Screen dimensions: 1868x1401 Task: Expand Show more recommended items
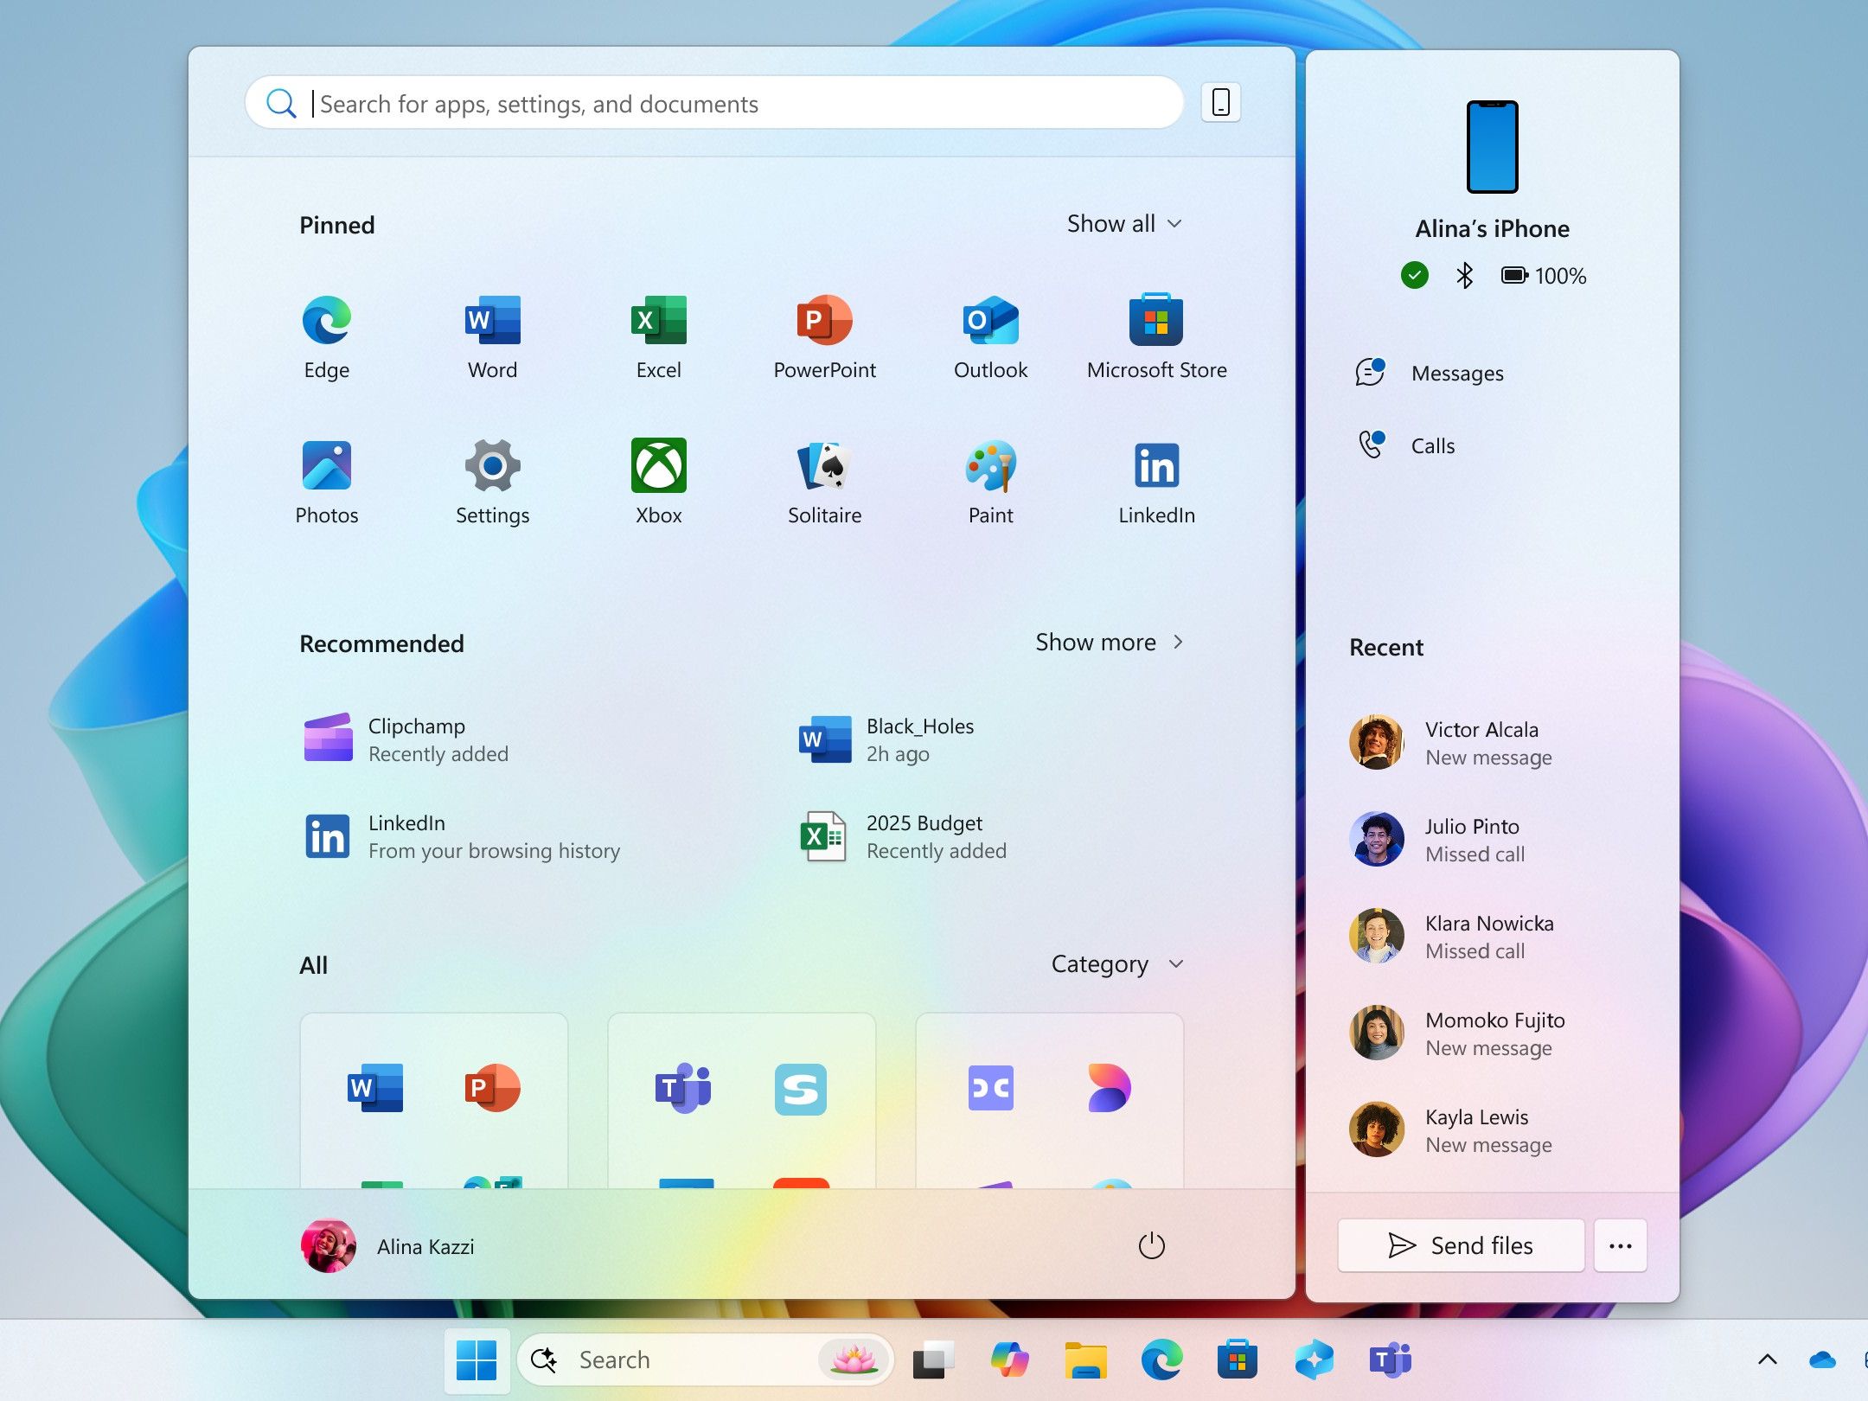tap(1109, 643)
